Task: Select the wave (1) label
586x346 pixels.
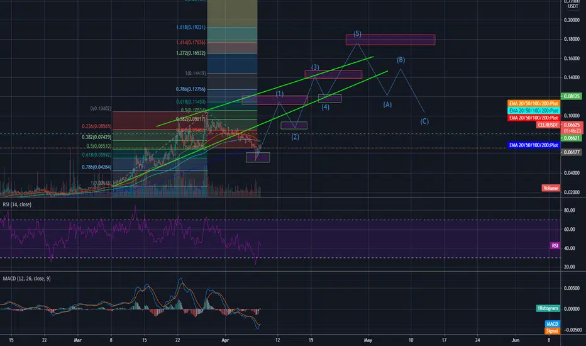Action: (280, 94)
